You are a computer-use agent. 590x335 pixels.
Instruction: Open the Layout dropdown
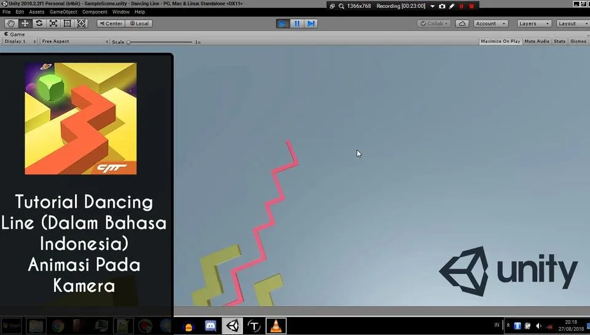coord(573,23)
